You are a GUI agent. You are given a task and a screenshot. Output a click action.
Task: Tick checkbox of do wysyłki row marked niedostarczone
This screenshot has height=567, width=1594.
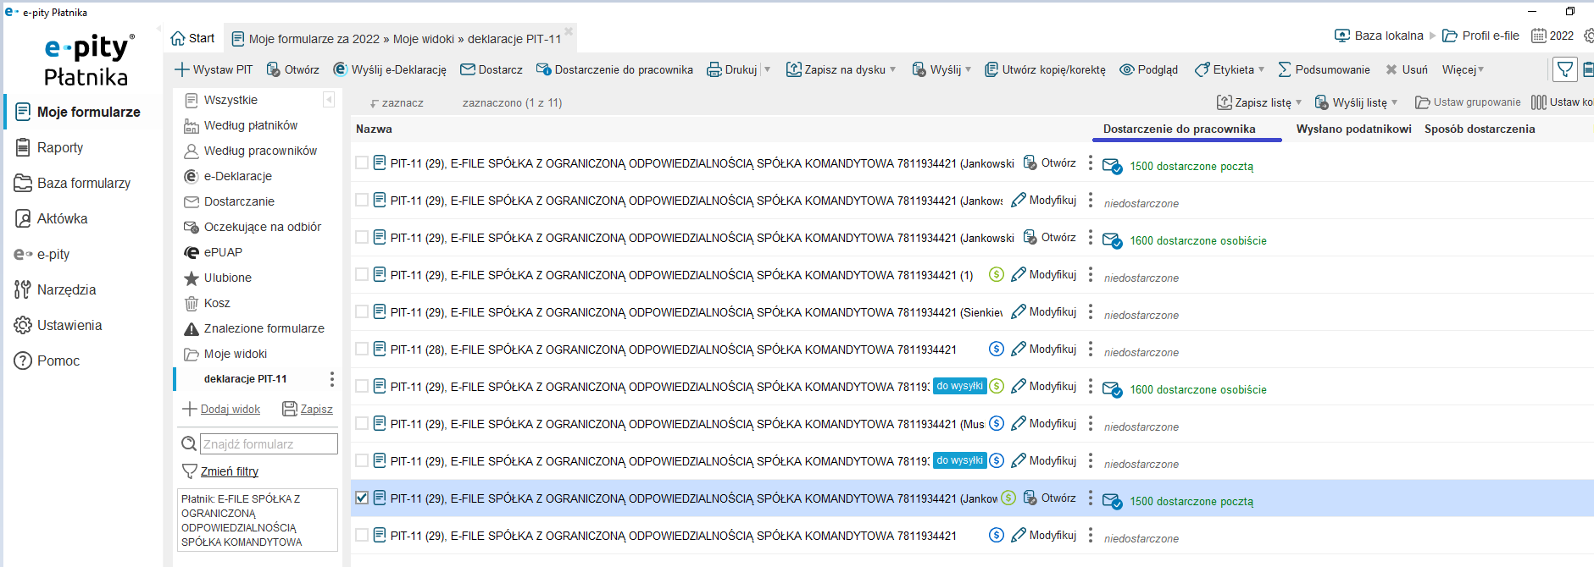(x=362, y=460)
